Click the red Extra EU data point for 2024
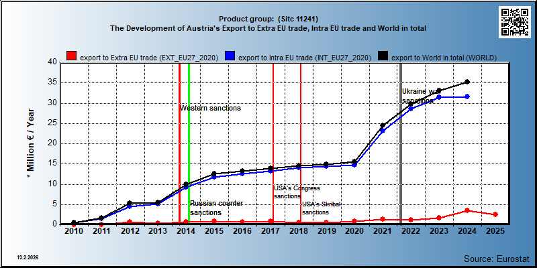Image resolution: width=537 pixels, height=268 pixels. click(x=467, y=210)
